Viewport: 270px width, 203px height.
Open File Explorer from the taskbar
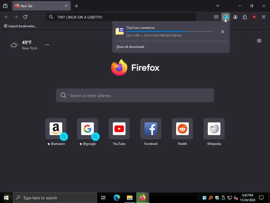130,198
